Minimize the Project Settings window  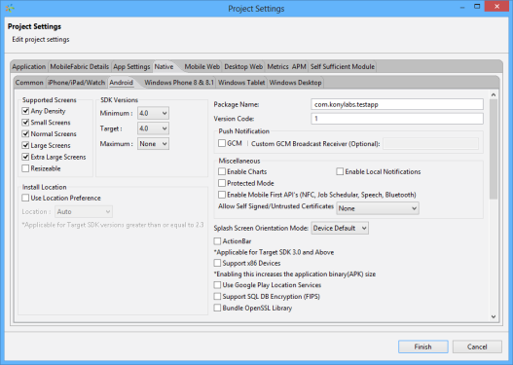[x=462, y=7]
